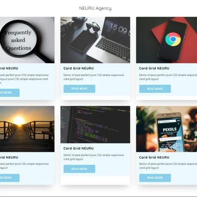Click READ MORE under the laptop card

[x=79, y=89]
